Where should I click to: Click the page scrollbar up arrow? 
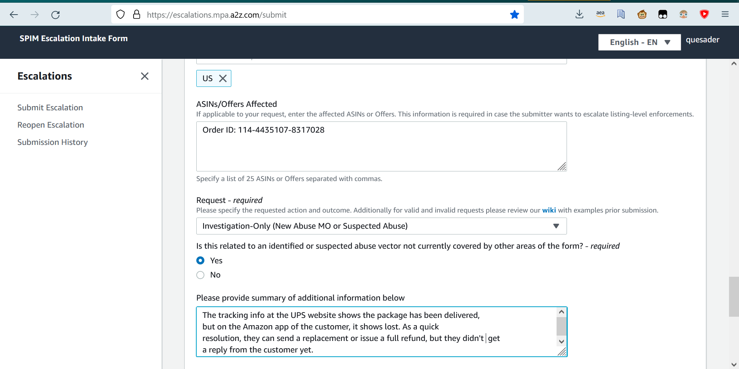(734, 64)
